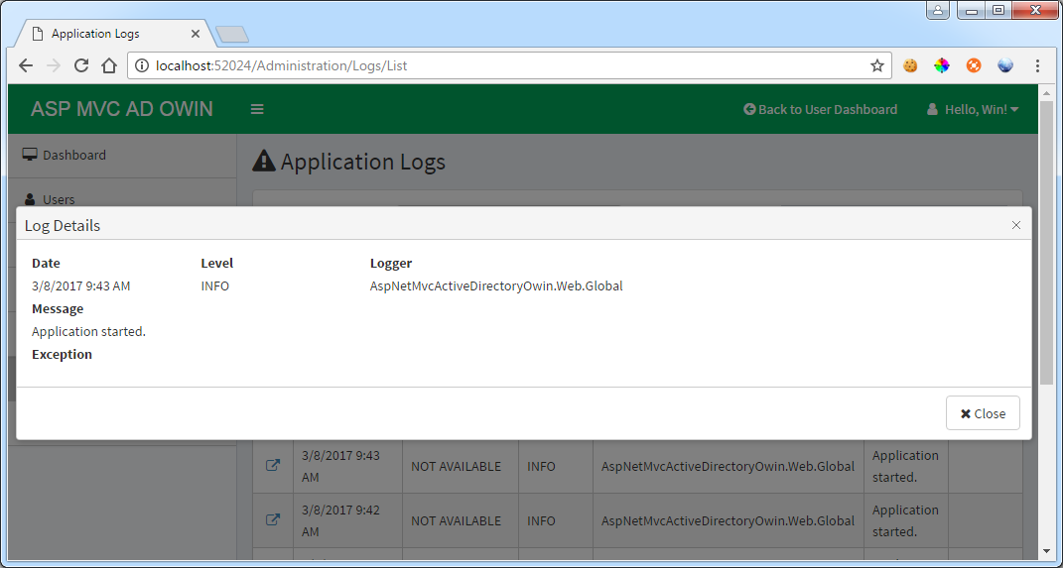Click the site information icon in address bar

141,65
